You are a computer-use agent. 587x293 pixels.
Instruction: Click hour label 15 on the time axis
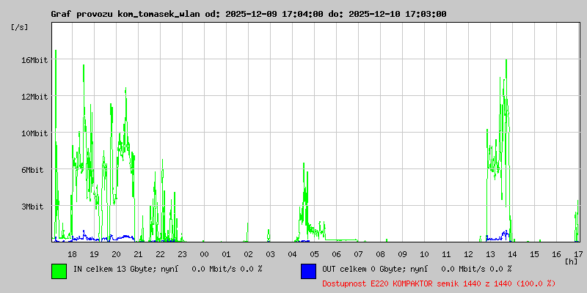535,254
